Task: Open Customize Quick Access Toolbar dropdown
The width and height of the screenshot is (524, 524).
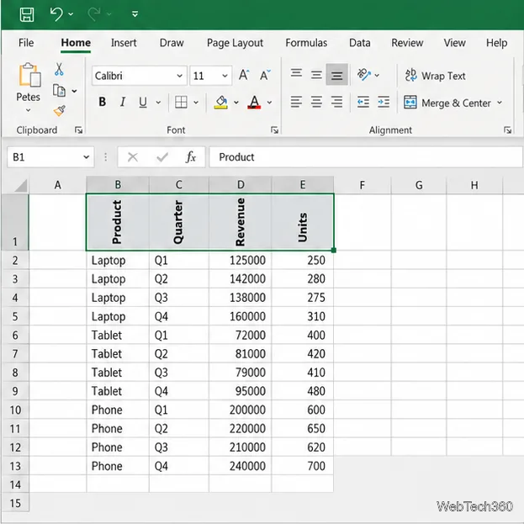Action: coord(135,14)
